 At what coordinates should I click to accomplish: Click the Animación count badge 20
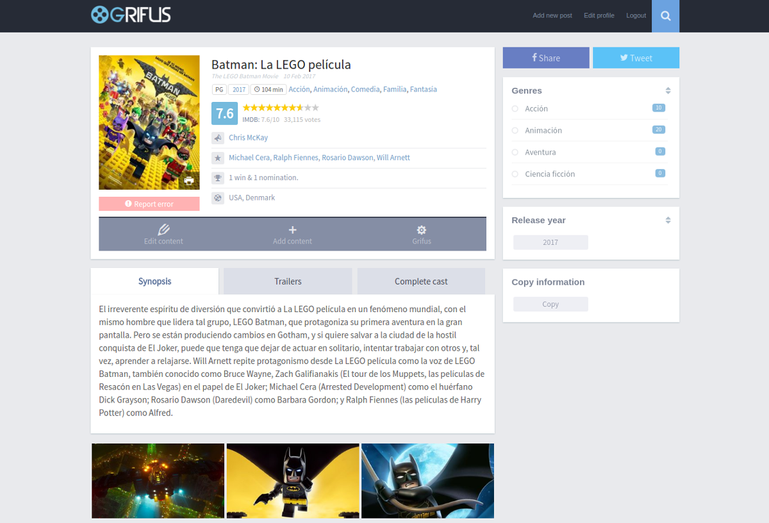pos(658,129)
